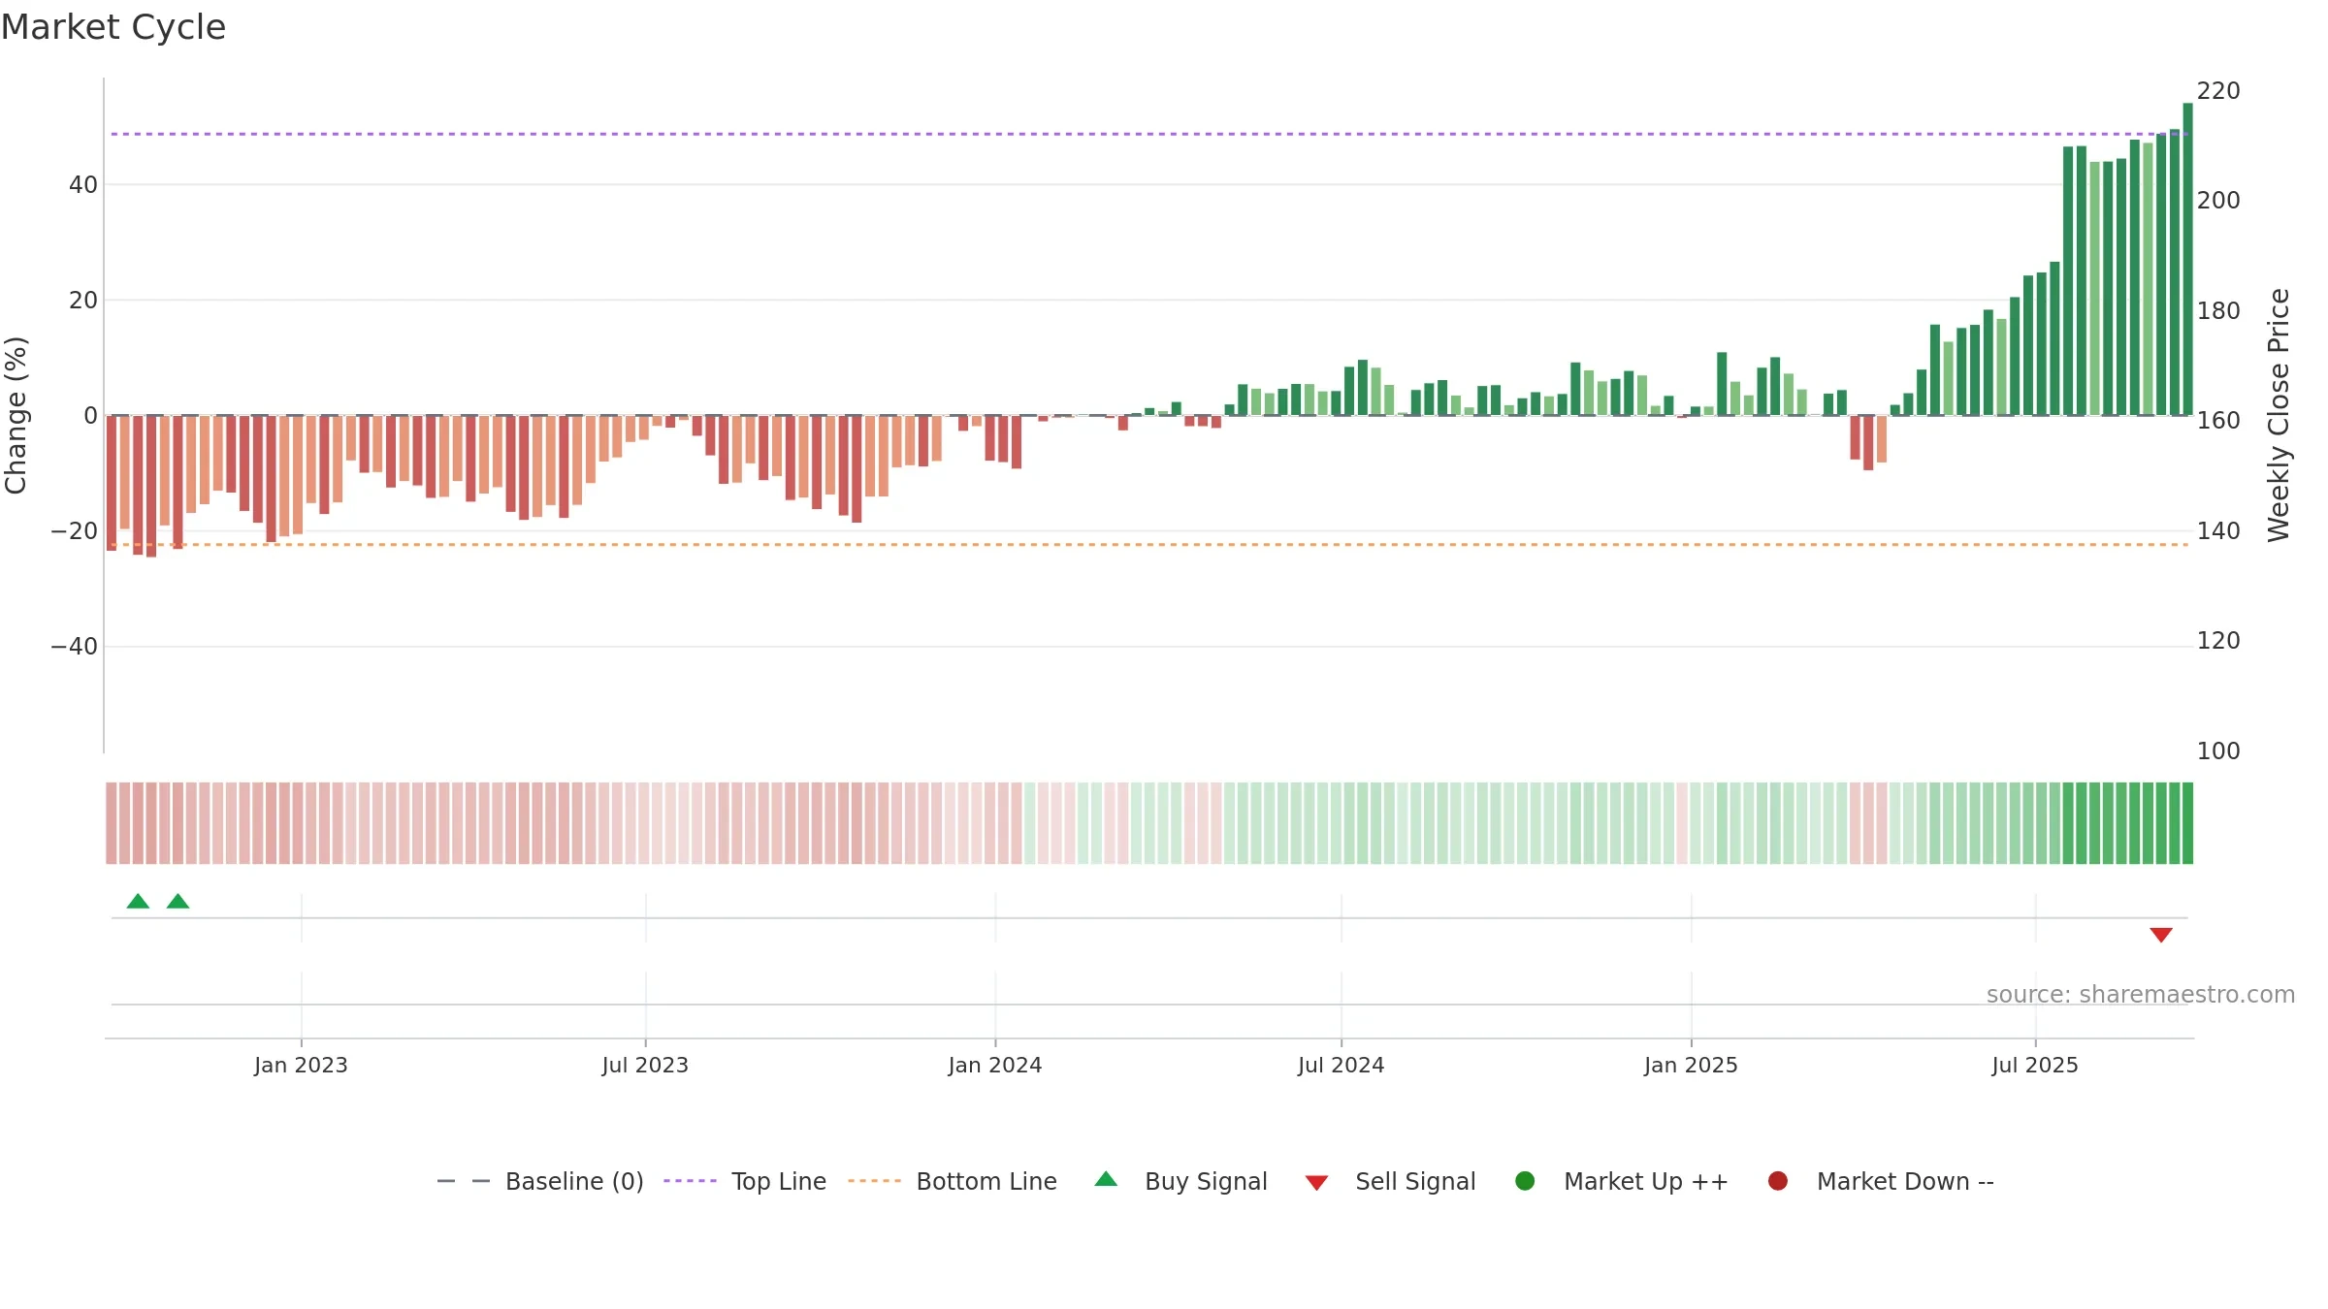Image resolution: width=2328 pixels, height=1309 pixels.
Task: Click the Jul 2023 axis label
Action: (x=645, y=1066)
